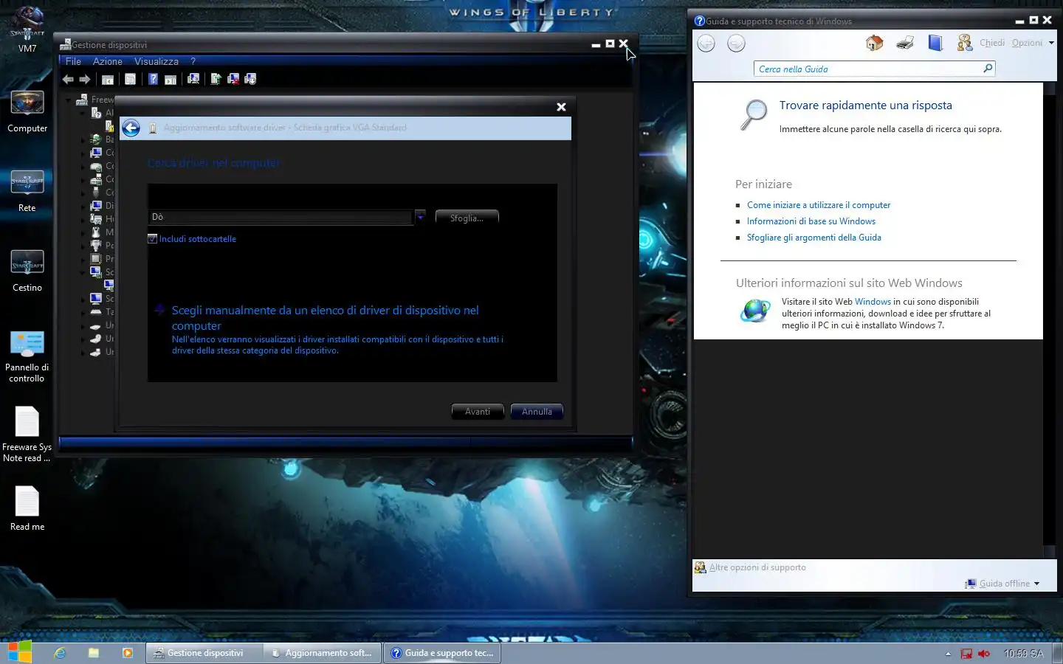Open Windows Start button
This screenshot has width=1063, height=664.
pos(20,652)
